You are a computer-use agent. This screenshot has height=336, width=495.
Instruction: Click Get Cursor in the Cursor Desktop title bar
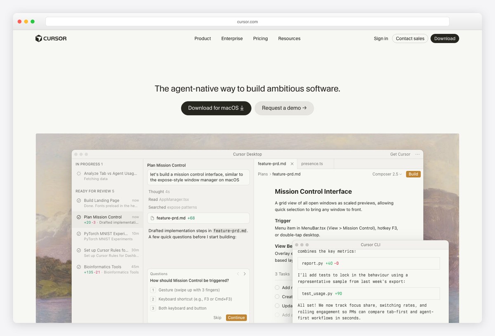point(400,154)
